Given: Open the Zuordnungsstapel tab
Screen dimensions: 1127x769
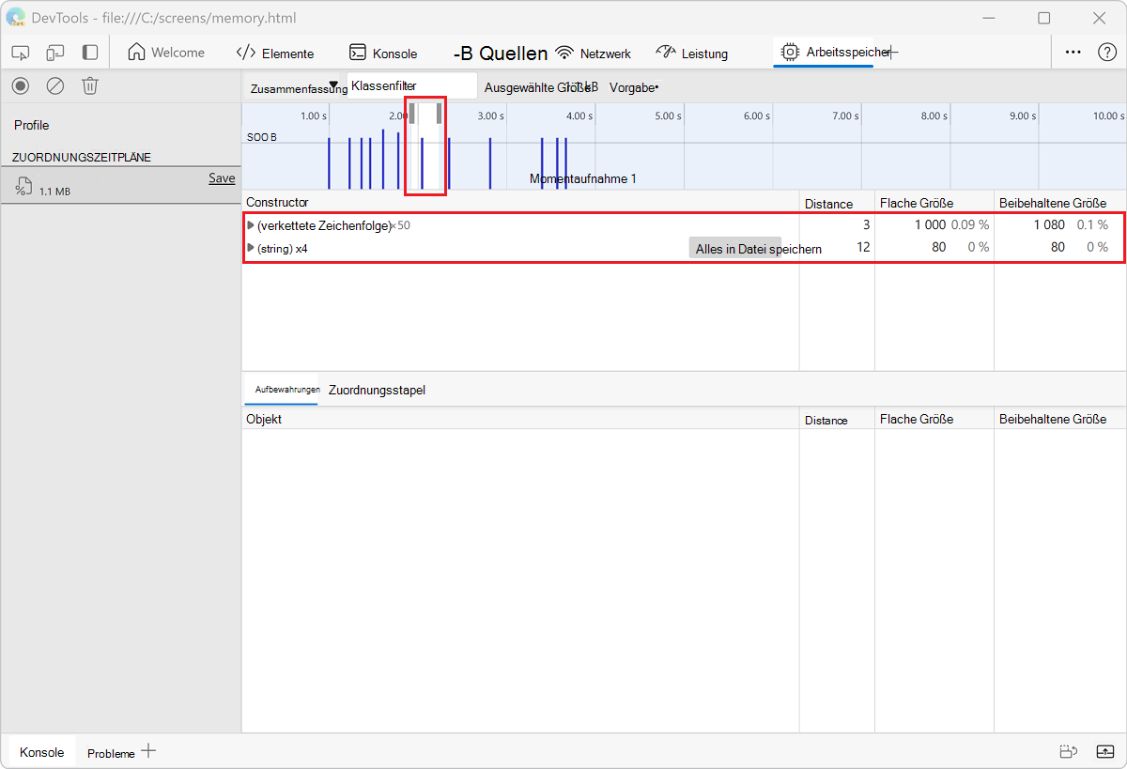Looking at the screenshot, I should coord(377,390).
